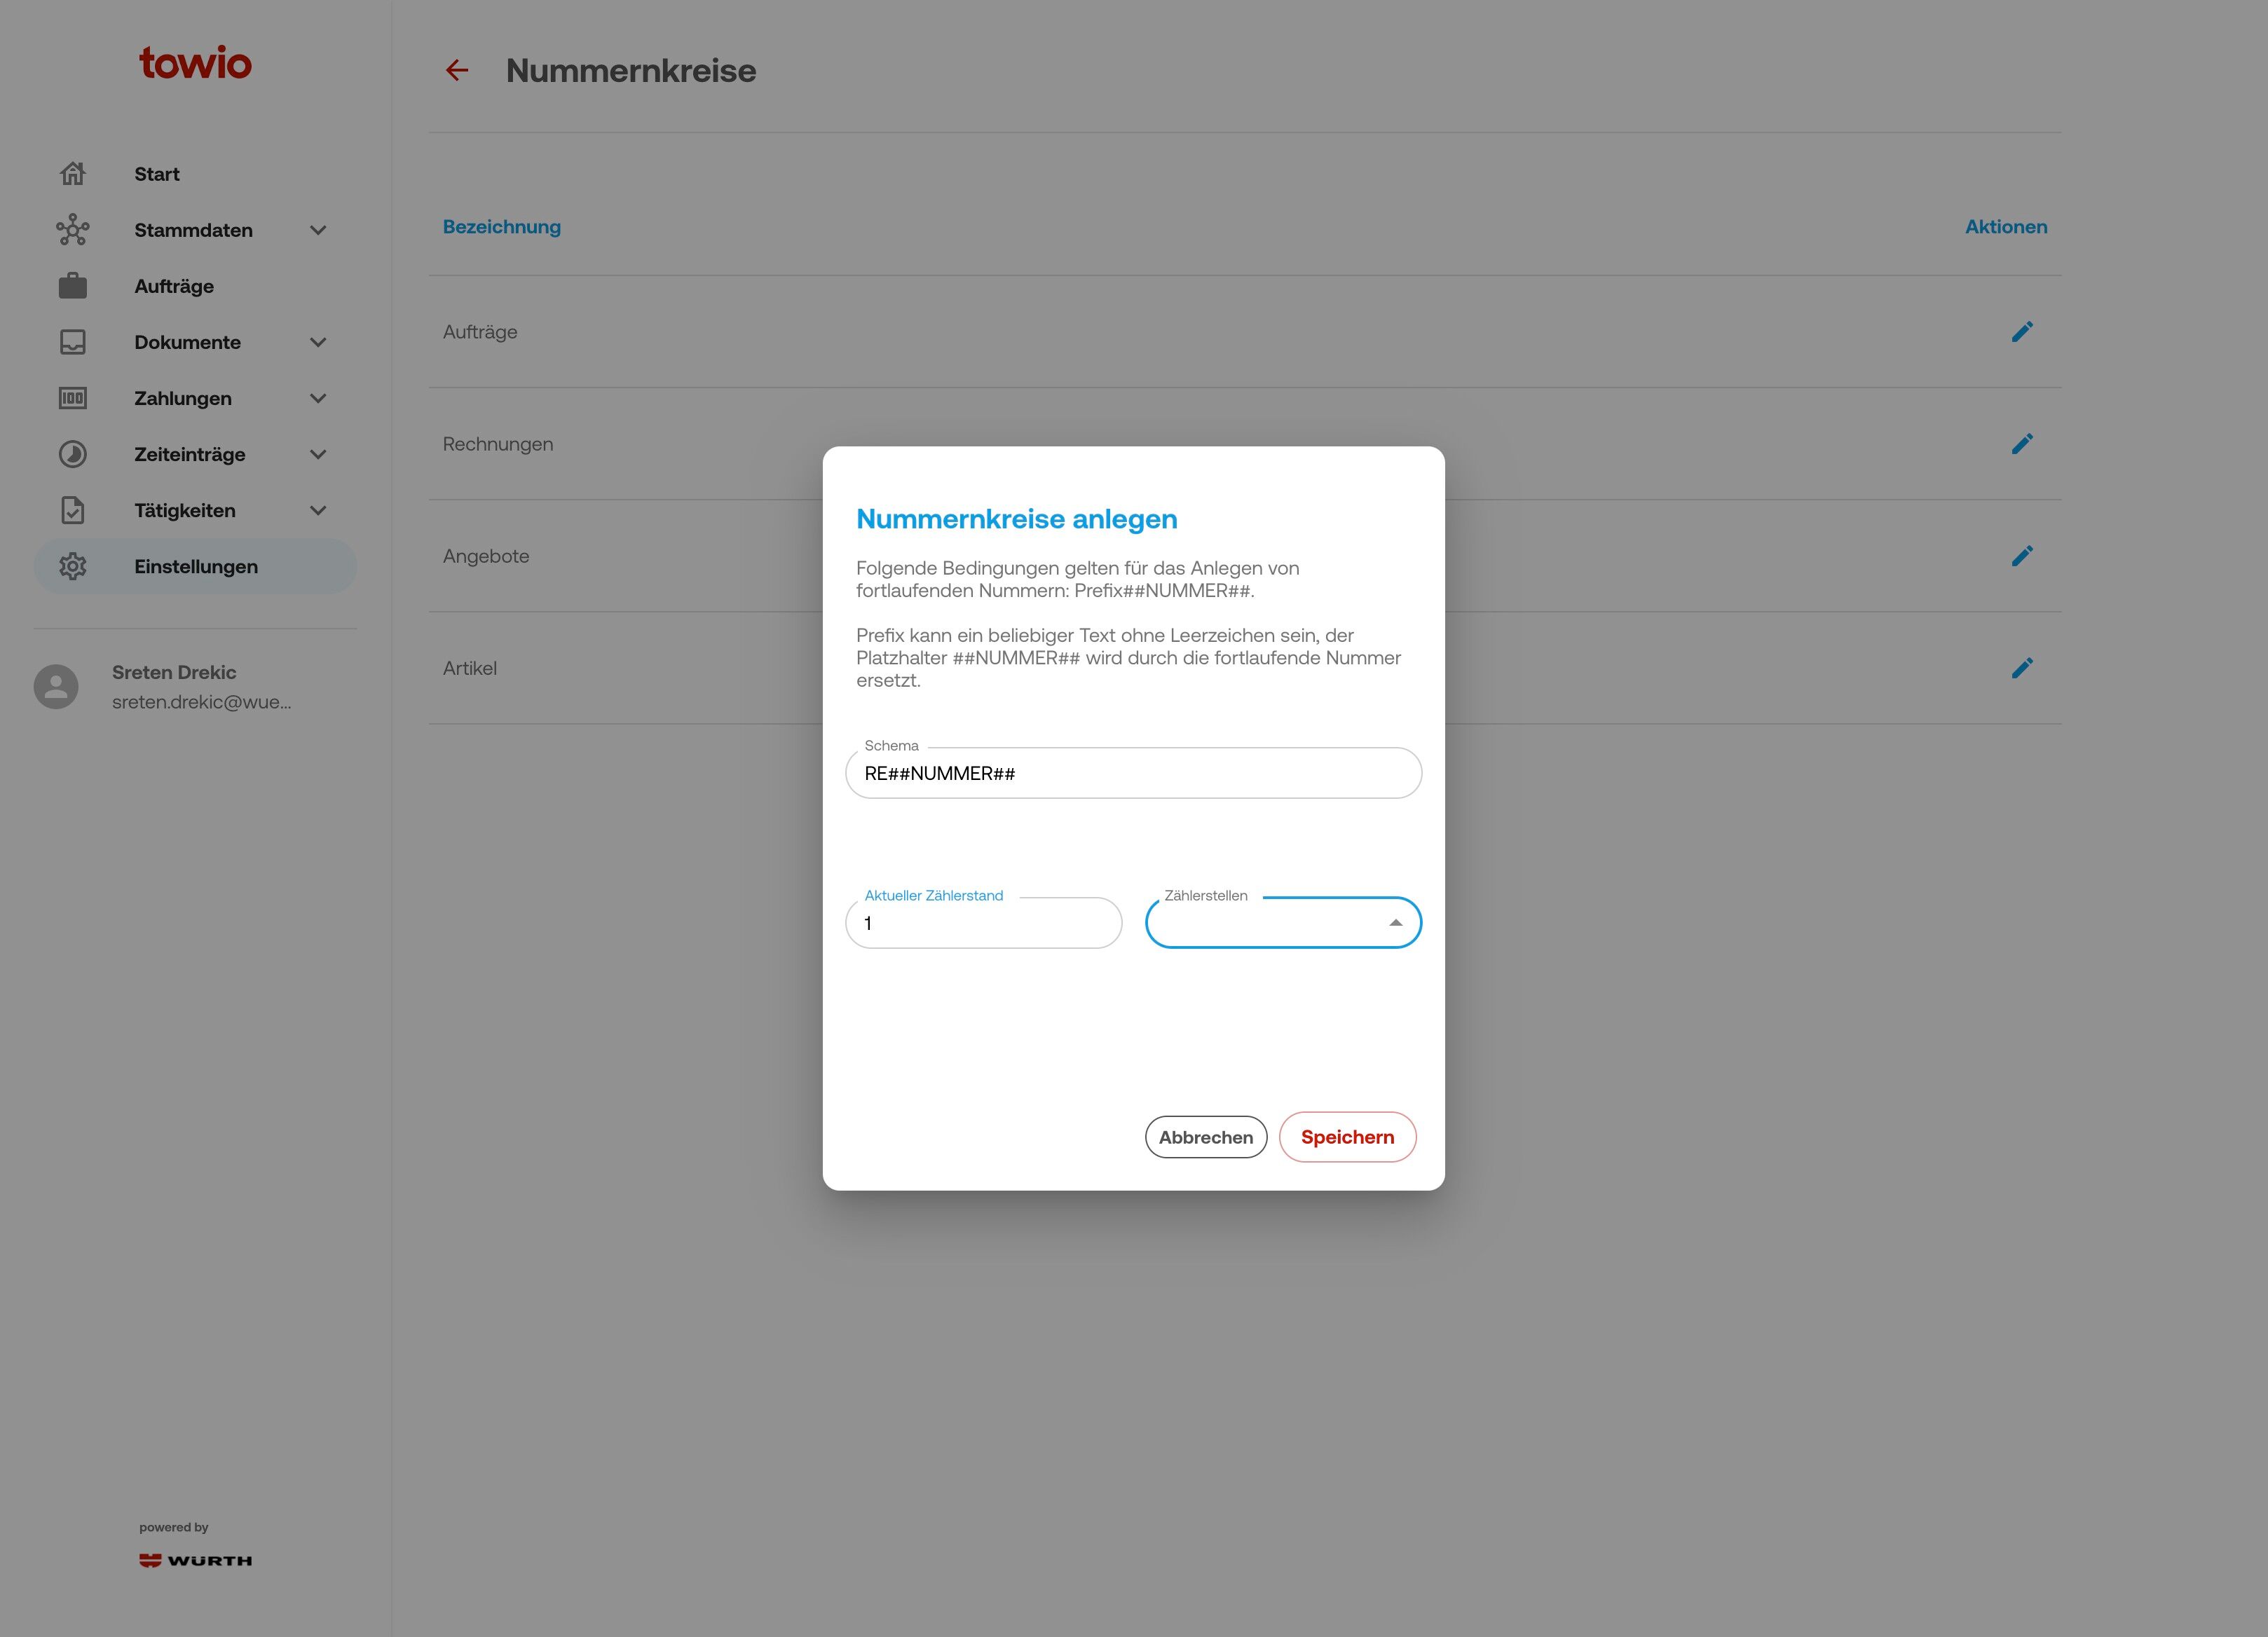Click the Zeiteinträge clock icon
The image size is (2268, 1637).
[x=72, y=454]
